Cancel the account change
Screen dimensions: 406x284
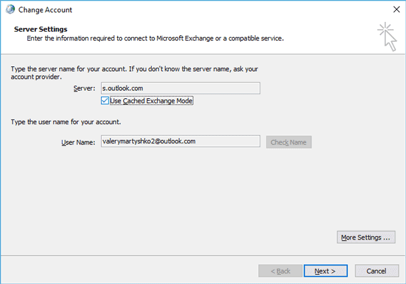click(377, 271)
